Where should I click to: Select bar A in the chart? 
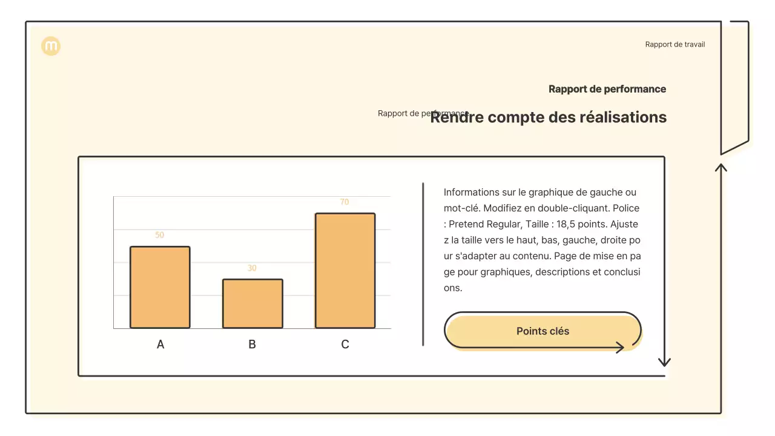click(160, 287)
